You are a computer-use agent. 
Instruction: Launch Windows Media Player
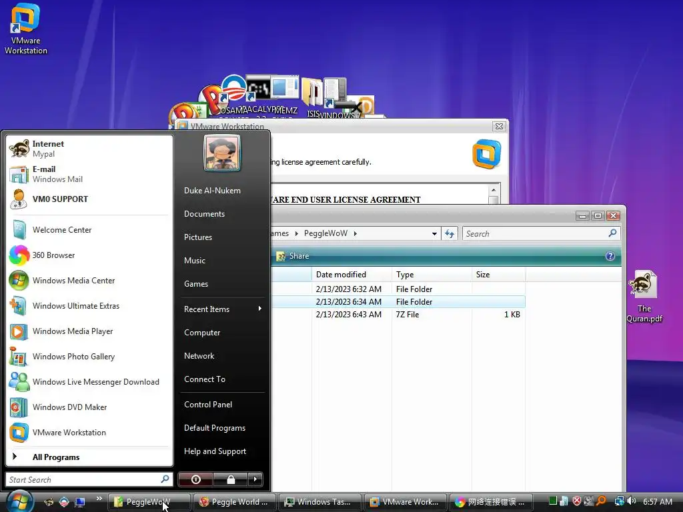point(89,331)
